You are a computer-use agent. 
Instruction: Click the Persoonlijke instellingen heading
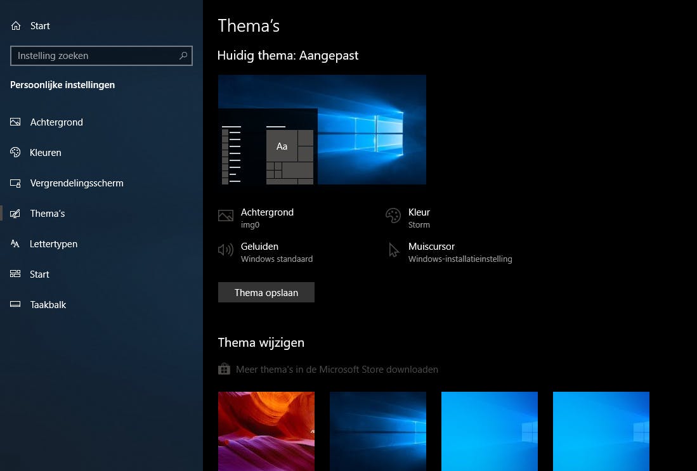(x=62, y=85)
